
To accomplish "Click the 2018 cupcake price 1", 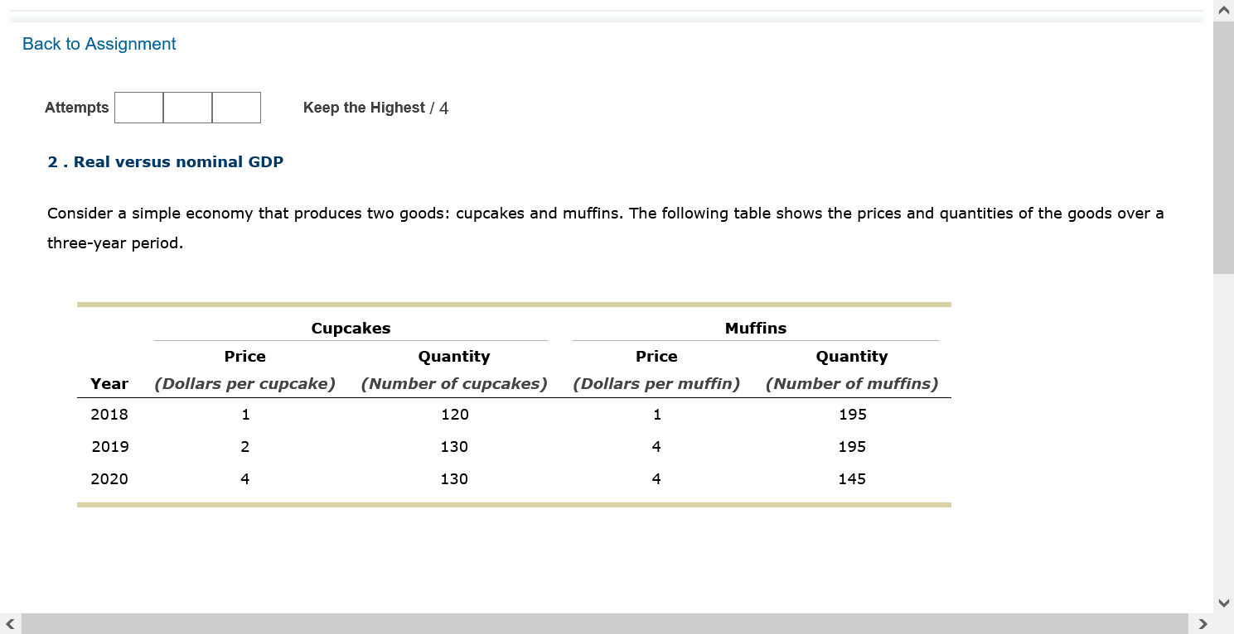I will (245, 415).
